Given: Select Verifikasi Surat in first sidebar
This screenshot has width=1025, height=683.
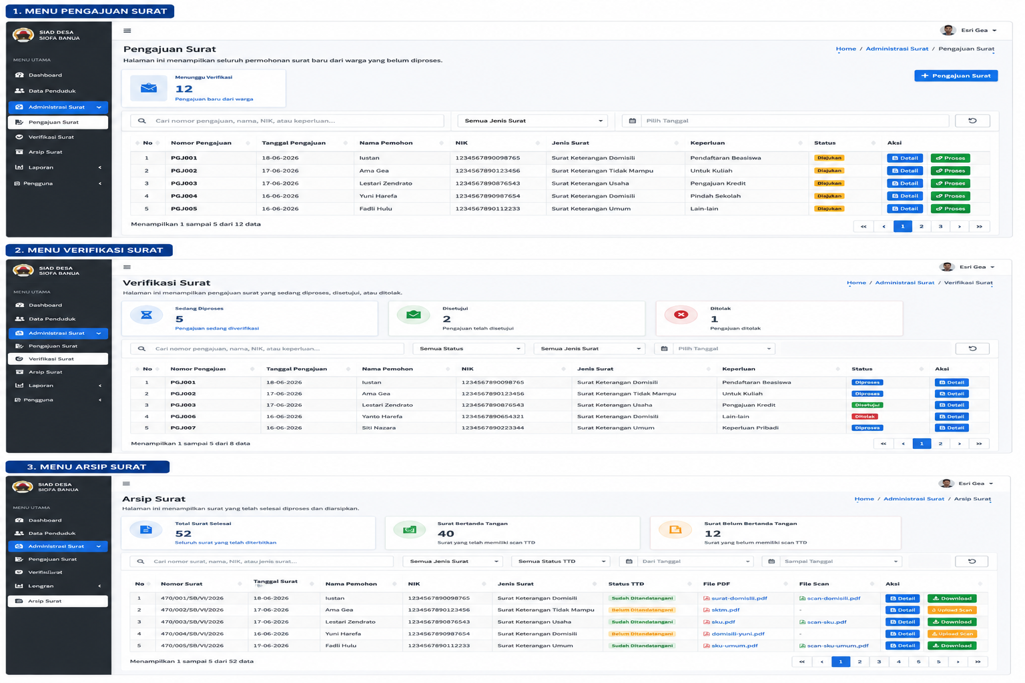Looking at the screenshot, I should click(51, 137).
